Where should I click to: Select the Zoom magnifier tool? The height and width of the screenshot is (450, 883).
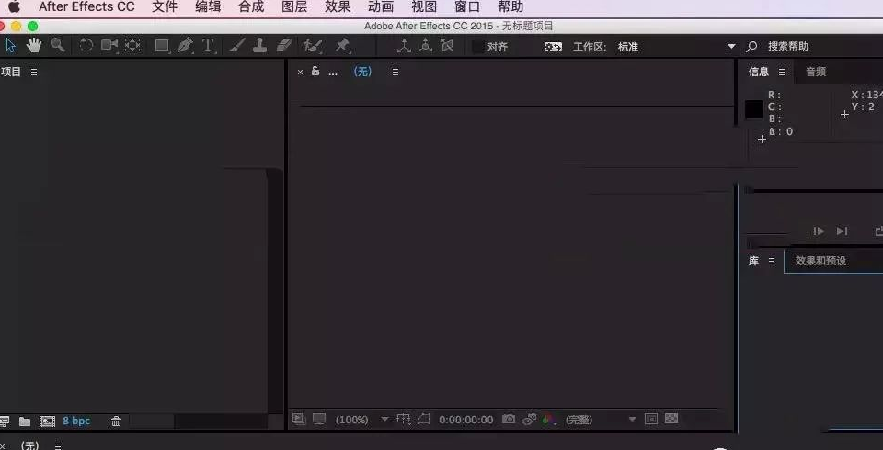(x=57, y=46)
